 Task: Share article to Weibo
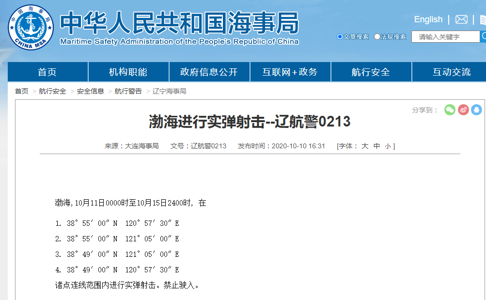(463, 110)
